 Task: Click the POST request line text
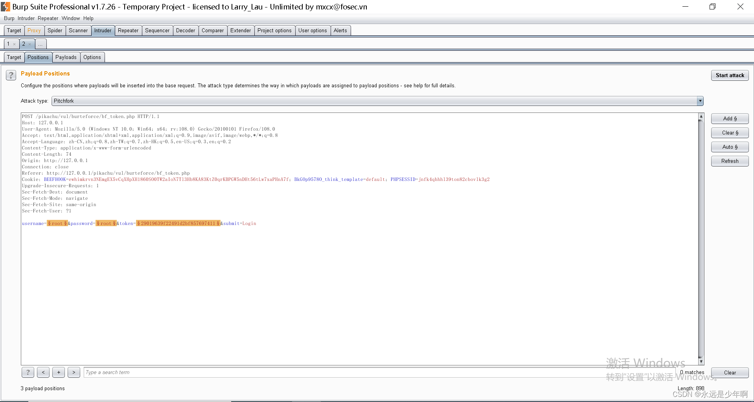click(x=90, y=116)
